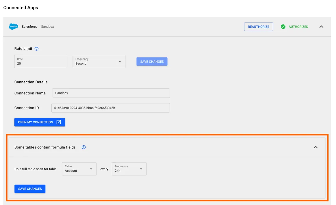
Task: Click the Connected Apps heading
Action: (x=21, y=8)
